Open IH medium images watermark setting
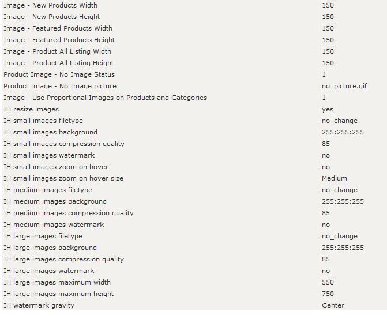The height and width of the screenshot is (318, 387). click(194, 225)
